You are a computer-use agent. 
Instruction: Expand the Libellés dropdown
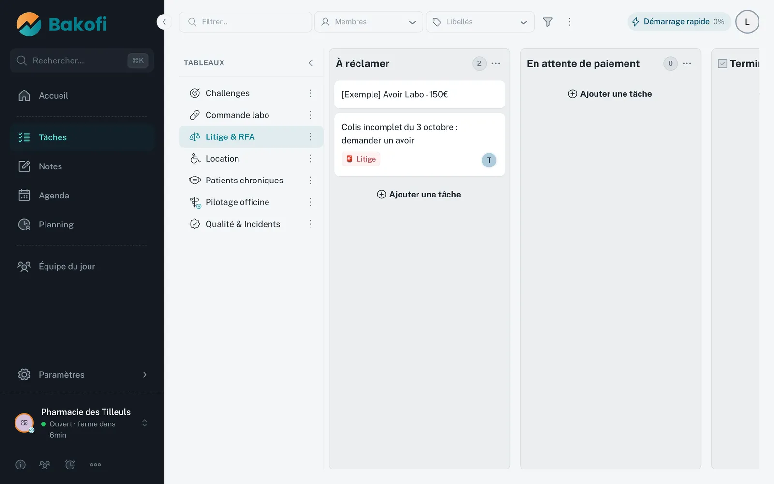[x=480, y=22]
